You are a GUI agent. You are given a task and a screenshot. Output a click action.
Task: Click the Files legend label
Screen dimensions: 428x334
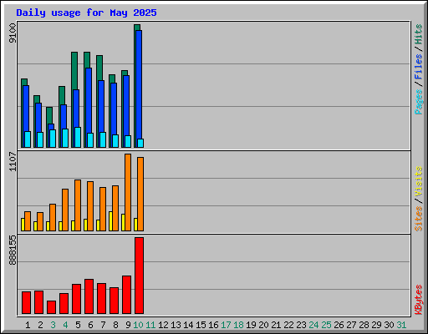click(419, 66)
